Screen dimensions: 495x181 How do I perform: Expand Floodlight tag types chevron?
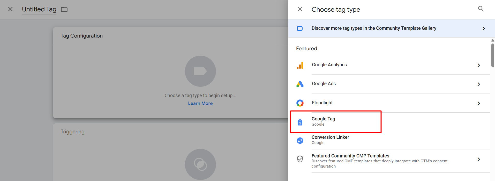pos(479,103)
